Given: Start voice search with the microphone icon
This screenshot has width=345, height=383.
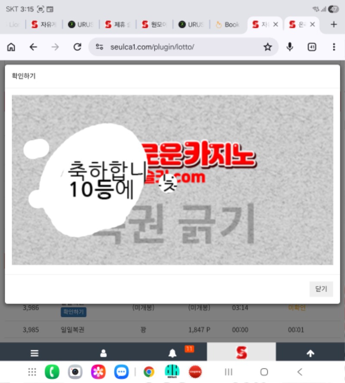Looking at the screenshot, I should pos(290,47).
